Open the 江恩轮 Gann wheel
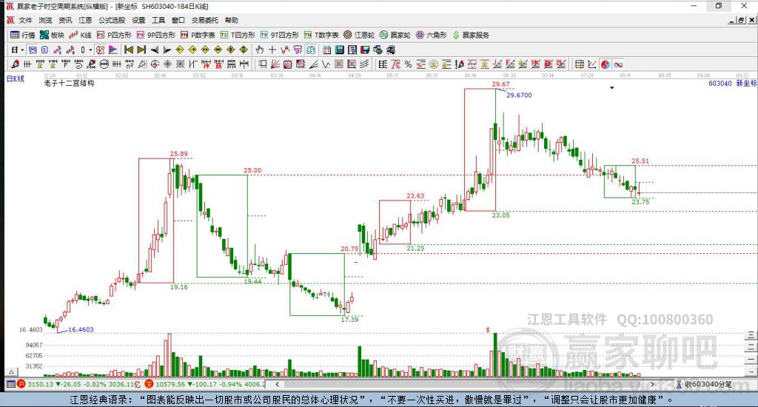758x407 pixels. click(x=359, y=35)
